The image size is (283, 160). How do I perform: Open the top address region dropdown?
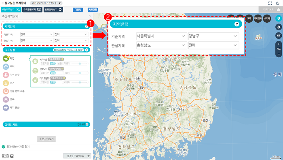coord(46,3)
